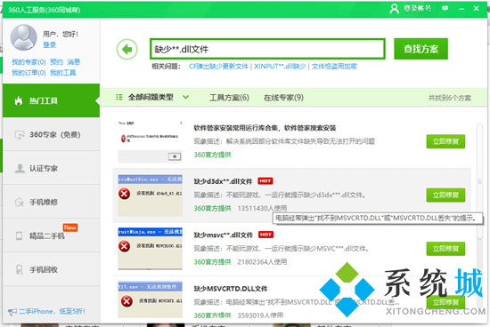Click related question CF弹出缺少更新文件
Screen dimensions: 490x327
218,67
